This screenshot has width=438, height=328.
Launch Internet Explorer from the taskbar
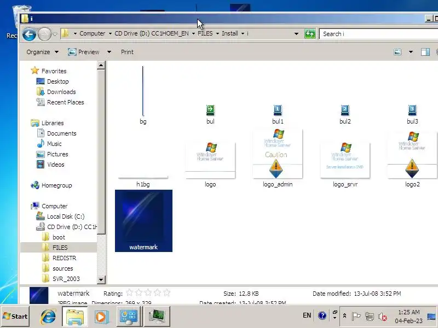pyautogui.click(x=48, y=317)
